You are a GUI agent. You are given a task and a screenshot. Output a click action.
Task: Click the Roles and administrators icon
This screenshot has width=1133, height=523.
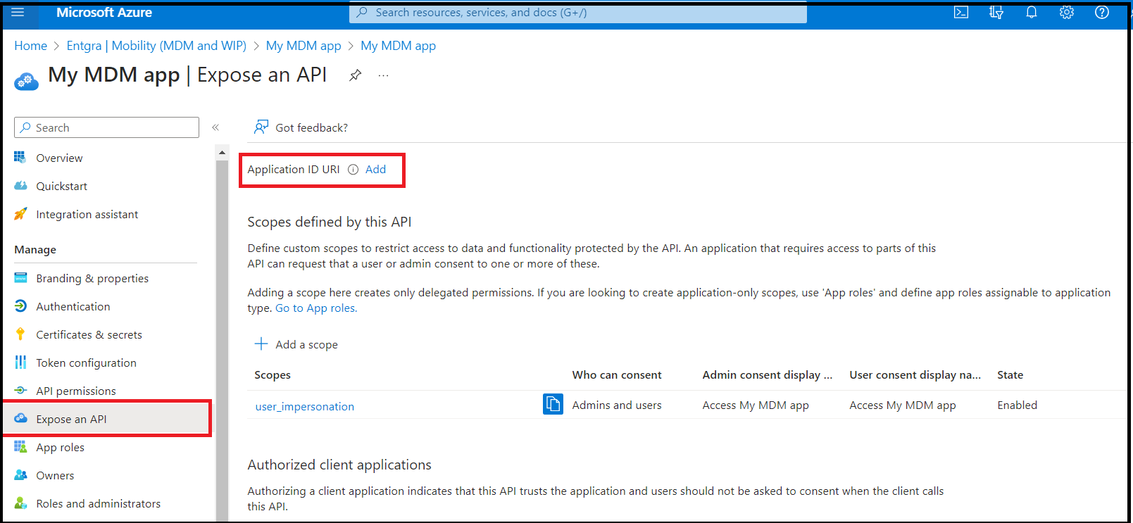pyautogui.click(x=20, y=503)
